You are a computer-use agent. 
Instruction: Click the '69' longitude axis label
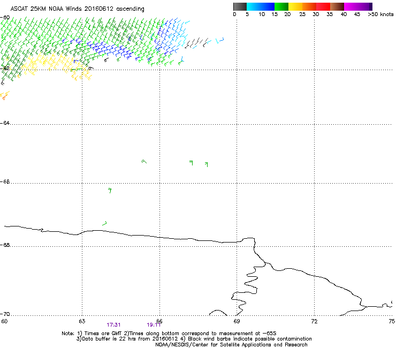(x=237, y=321)
